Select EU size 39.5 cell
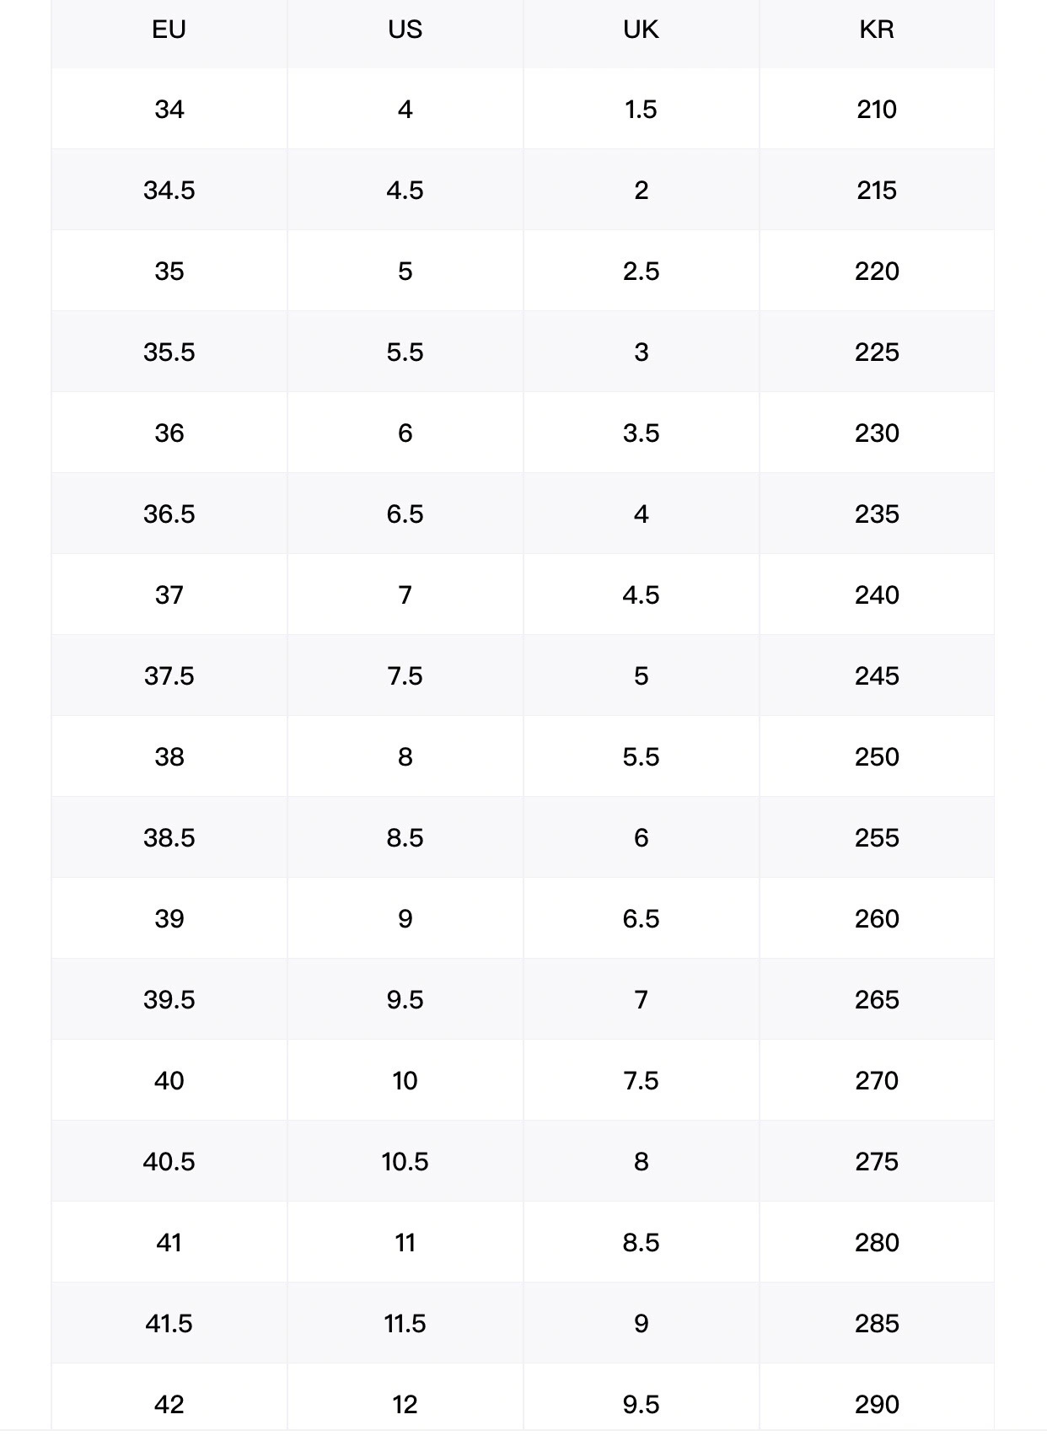Viewport: 1047px width, 1436px height. pyautogui.click(x=169, y=1000)
